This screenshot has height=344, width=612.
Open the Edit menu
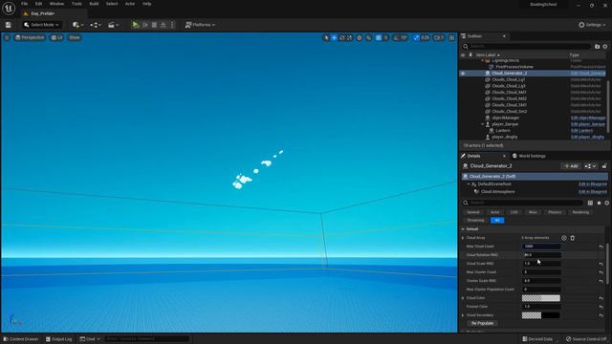pyautogui.click(x=38, y=4)
